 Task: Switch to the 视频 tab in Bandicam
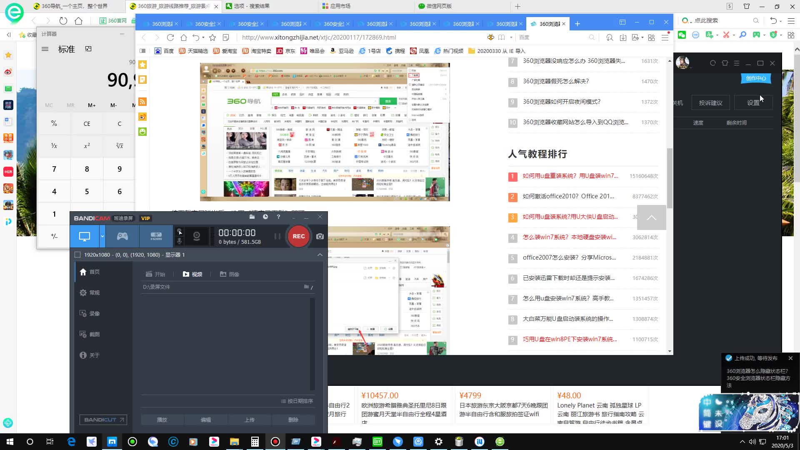click(x=192, y=274)
